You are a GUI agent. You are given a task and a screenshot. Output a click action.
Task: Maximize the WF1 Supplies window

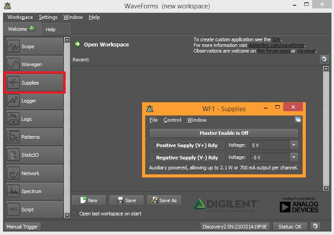(x=277, y=107)
